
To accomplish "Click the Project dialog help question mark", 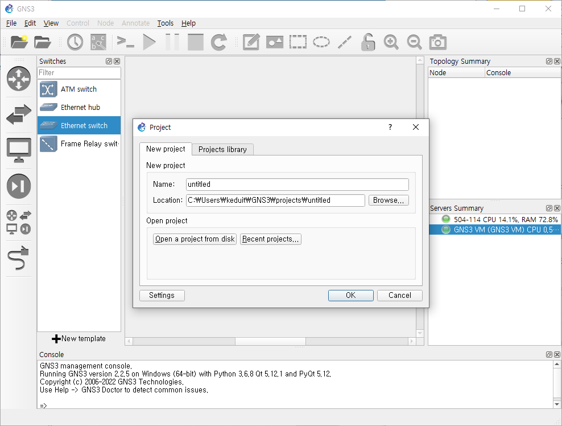I will coord(390,127).
